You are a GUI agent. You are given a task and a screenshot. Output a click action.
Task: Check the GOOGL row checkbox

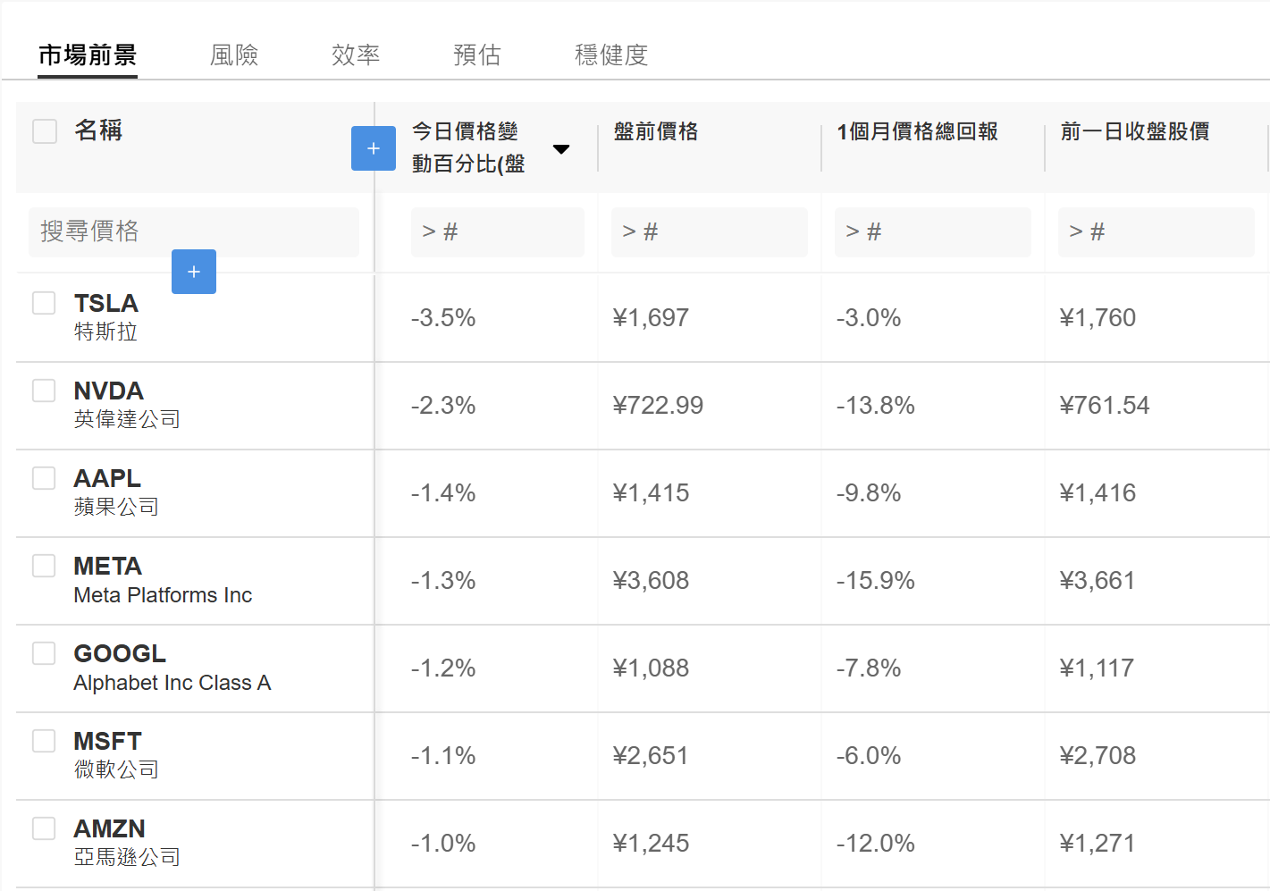point(44,653)
